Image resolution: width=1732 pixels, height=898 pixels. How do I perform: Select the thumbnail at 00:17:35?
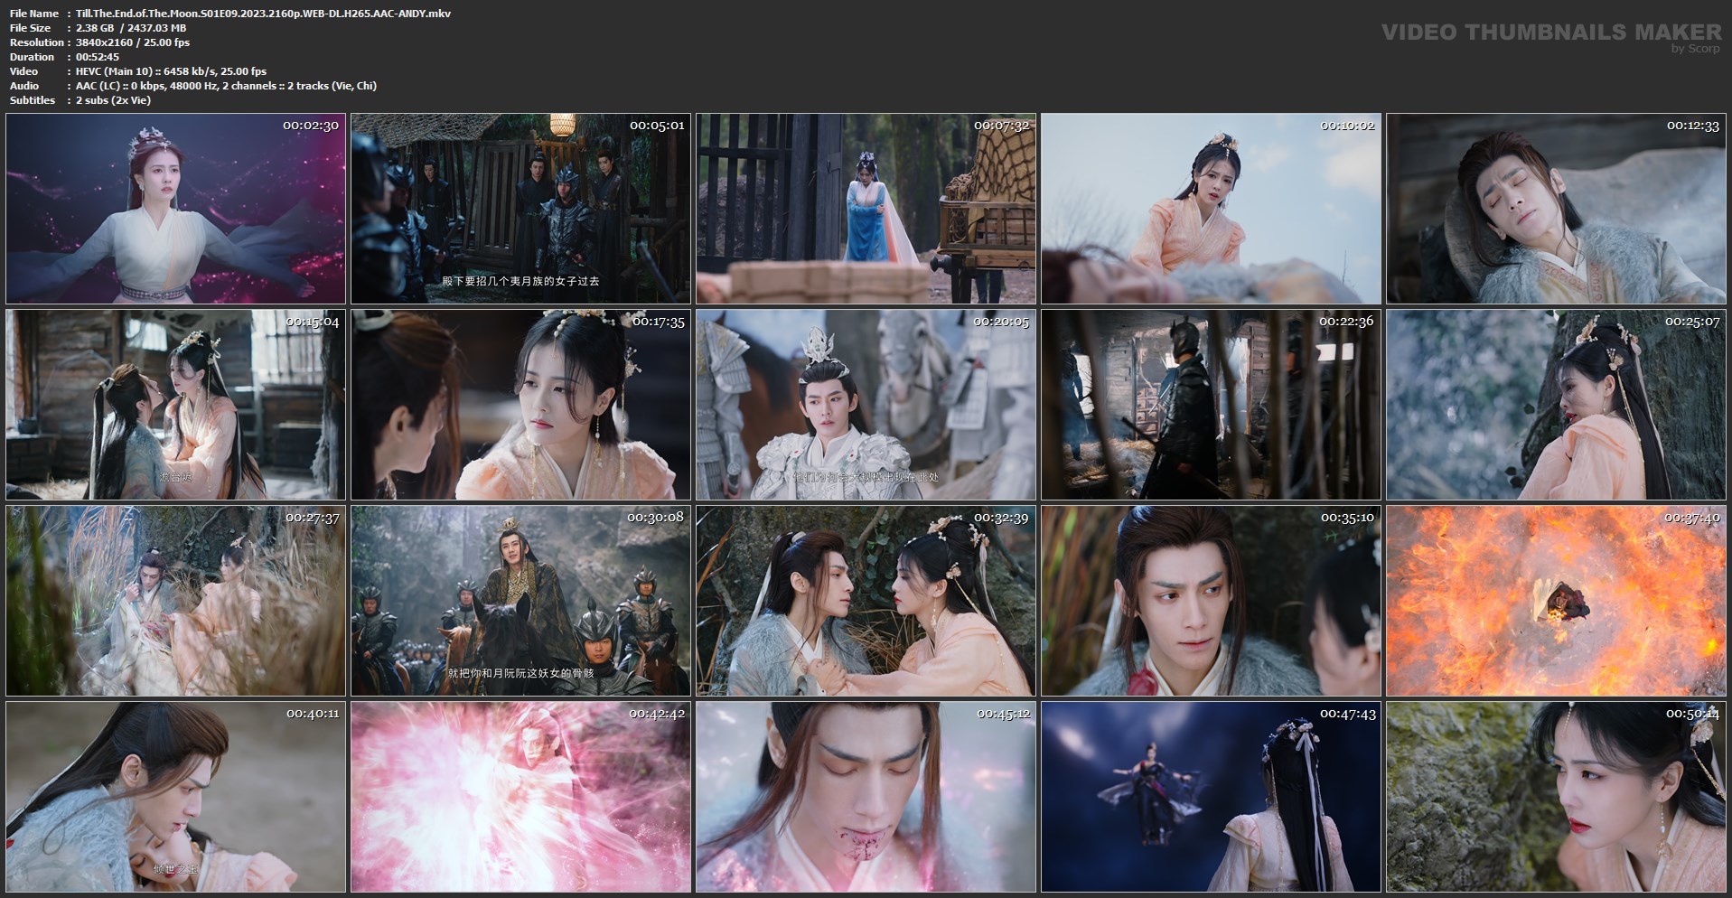[x=521, y=405]
